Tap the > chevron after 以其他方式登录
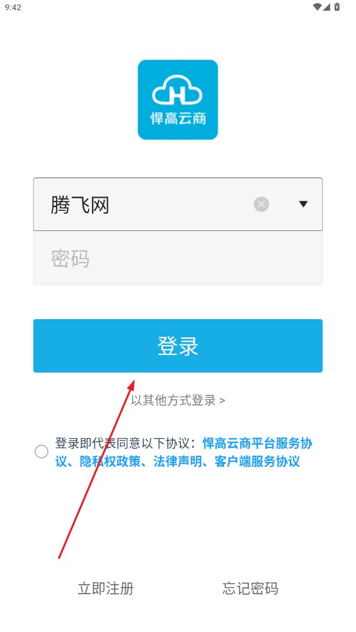The height and width of the screenshot is (632, 356). (222, 400)
